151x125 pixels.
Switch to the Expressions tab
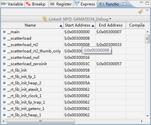pyautogui.click(x=85, y=4)
